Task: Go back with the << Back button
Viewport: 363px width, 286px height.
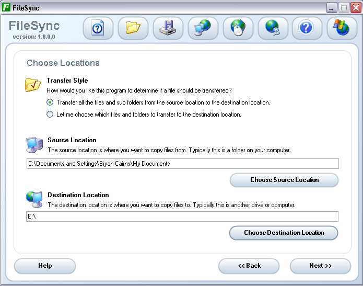Action: coord(249,266)
